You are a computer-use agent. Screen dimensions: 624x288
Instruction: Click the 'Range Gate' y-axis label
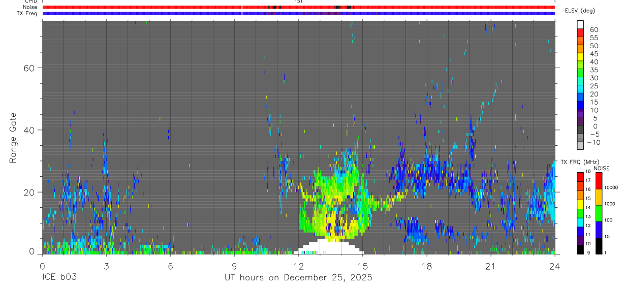click(13, 138)
